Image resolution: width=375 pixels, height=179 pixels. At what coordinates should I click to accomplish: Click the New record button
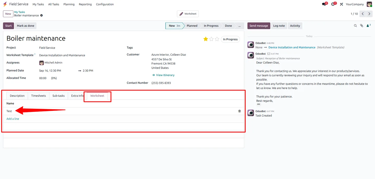[x=8, y=14]
